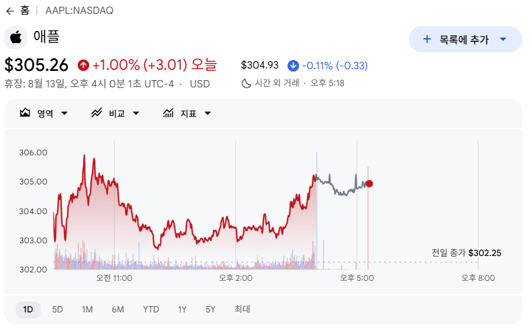Image resolution: width=532 pixels, height=330 pixels.
Task: Click the 영역 area chart icon
Action: pos(25,113)
